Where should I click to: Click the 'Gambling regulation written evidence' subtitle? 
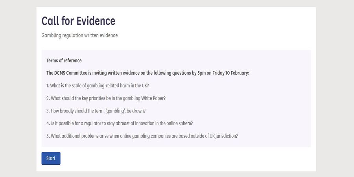point(79,35)
